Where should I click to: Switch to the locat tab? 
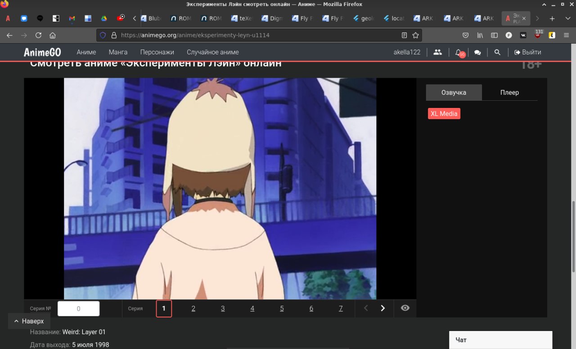pyautogui.click(x=395, y=18)
